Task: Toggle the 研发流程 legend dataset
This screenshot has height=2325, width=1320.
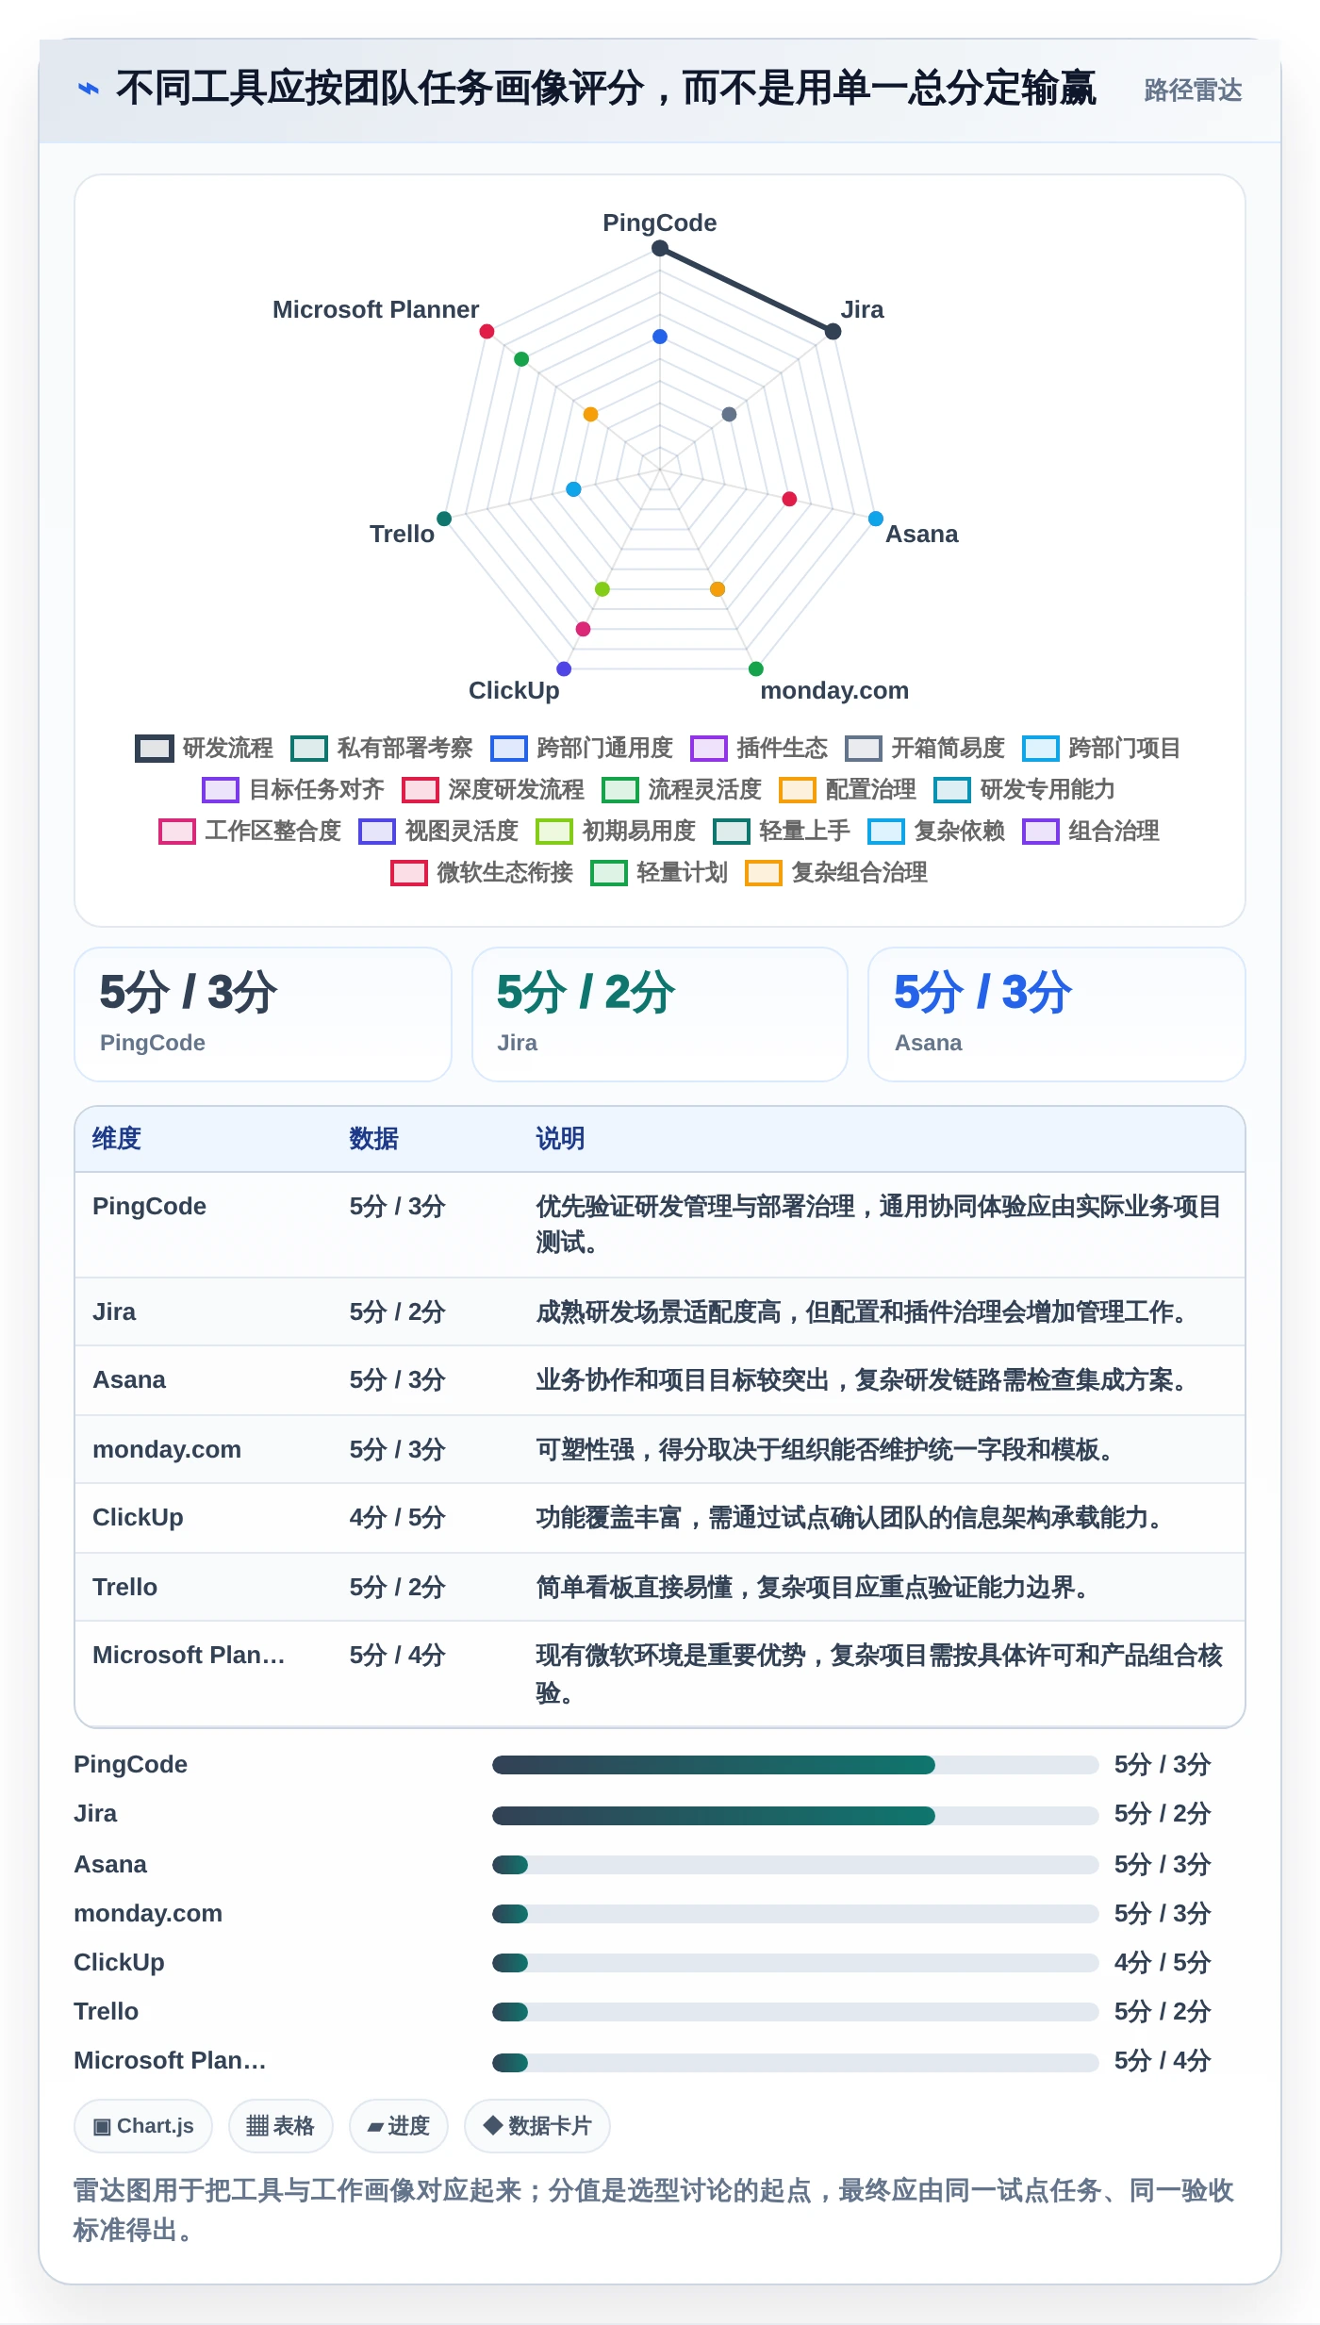Action: point(205,748)
